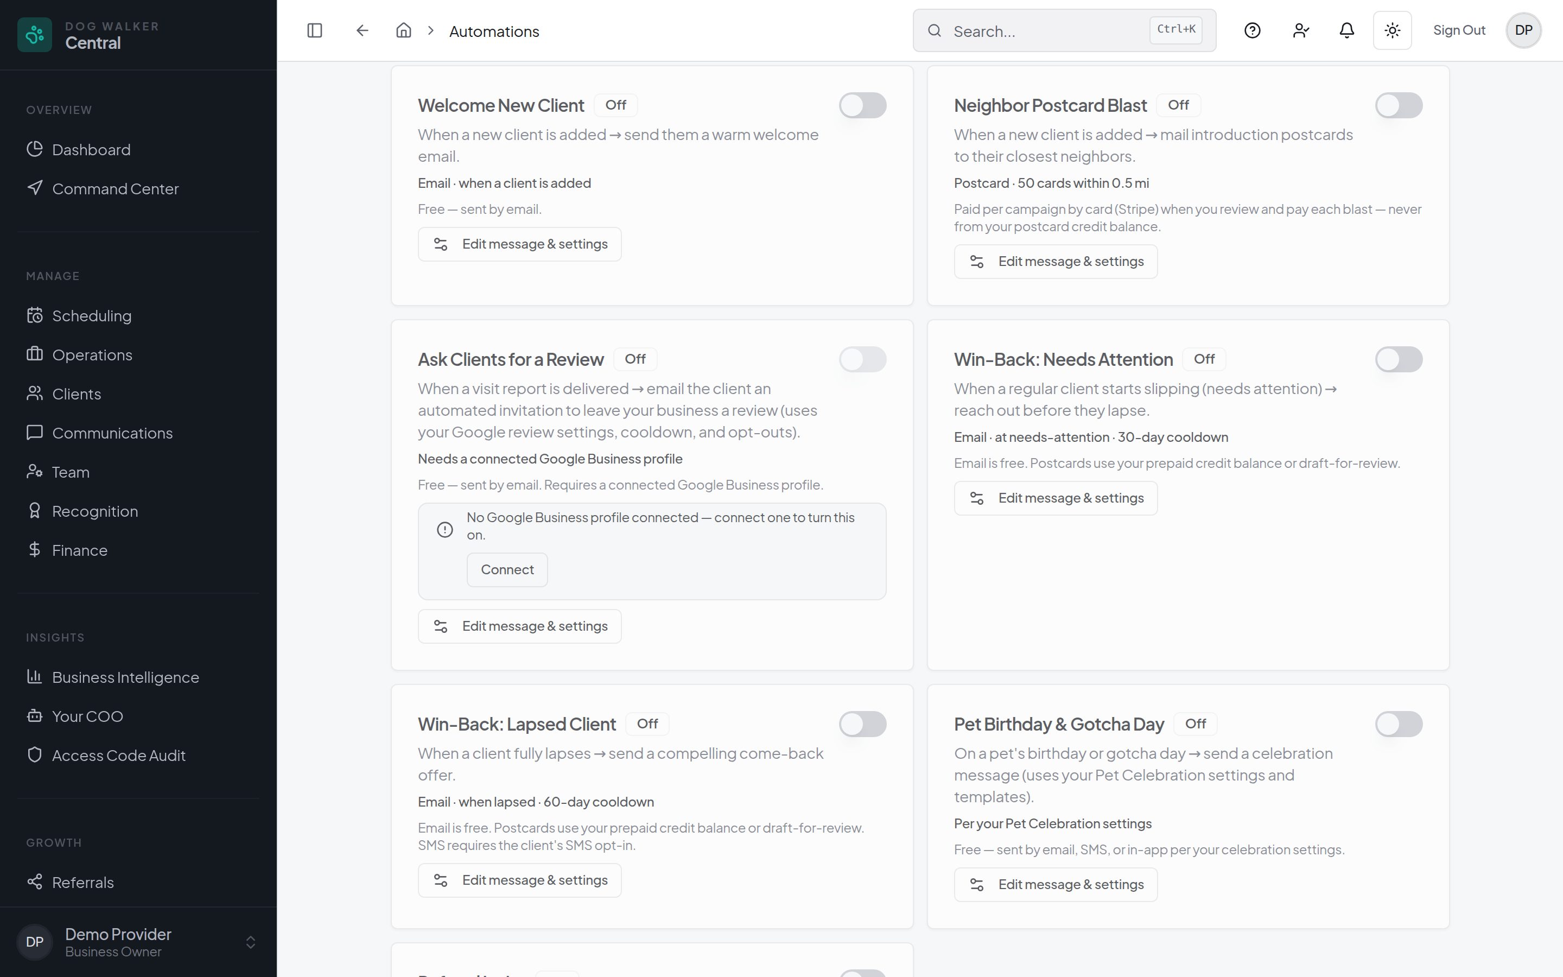1563x977 pixels.
Task: Switch theme with the sun icon
Action: (1393, 30)
